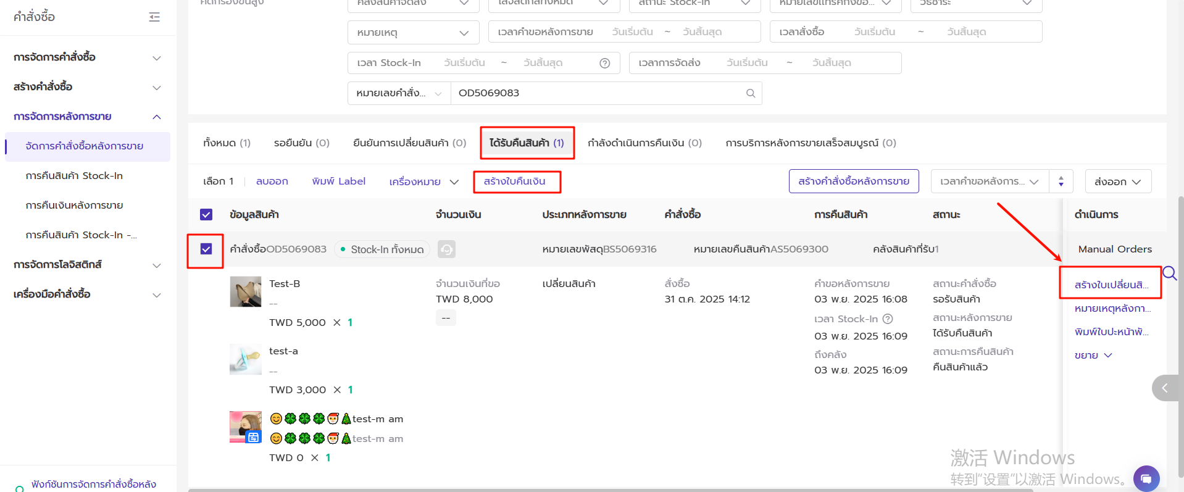1184x492 pixels.
Task: Open the chat support bubble icon
Action: pyautogui.click(x=1146, y=478)
